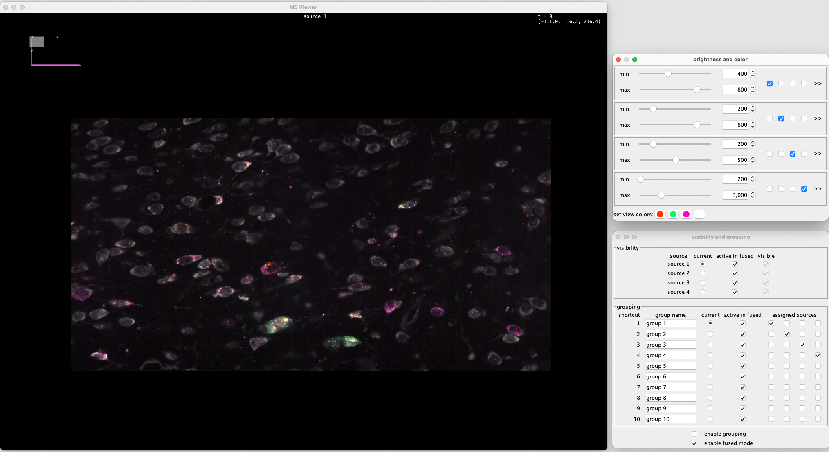Click the min value field showing 400
Screen dimensions: 829x452
[735, 74]
